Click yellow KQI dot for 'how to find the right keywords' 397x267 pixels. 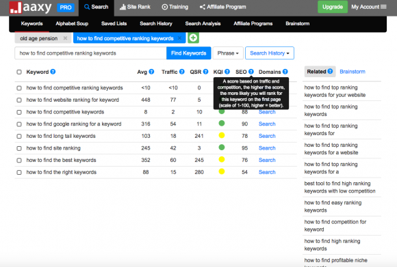[x=222, y=171]
